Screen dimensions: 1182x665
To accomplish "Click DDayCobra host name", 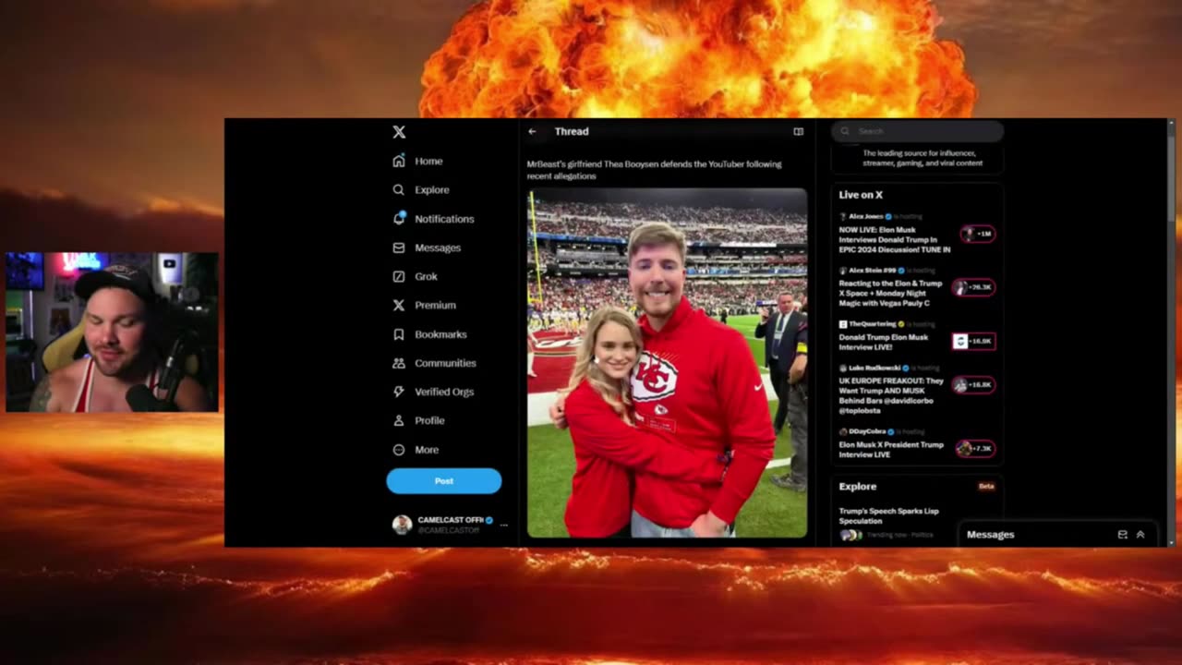I will pos(867,431).
